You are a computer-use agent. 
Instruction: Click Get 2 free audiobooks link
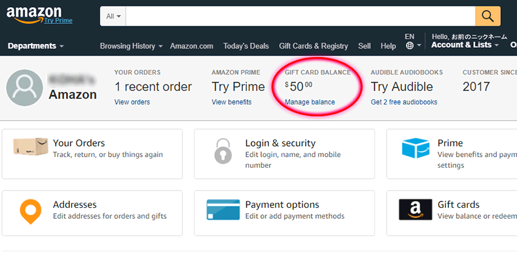pos(404,102)
